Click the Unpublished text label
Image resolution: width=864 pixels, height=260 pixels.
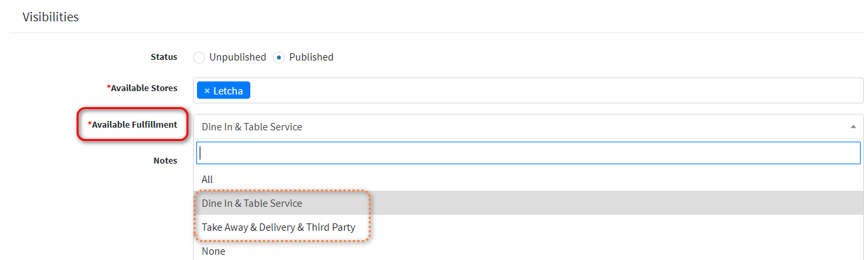[x=238, y=57]
